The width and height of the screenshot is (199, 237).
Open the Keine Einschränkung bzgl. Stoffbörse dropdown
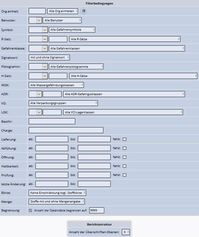click(57, 193)
